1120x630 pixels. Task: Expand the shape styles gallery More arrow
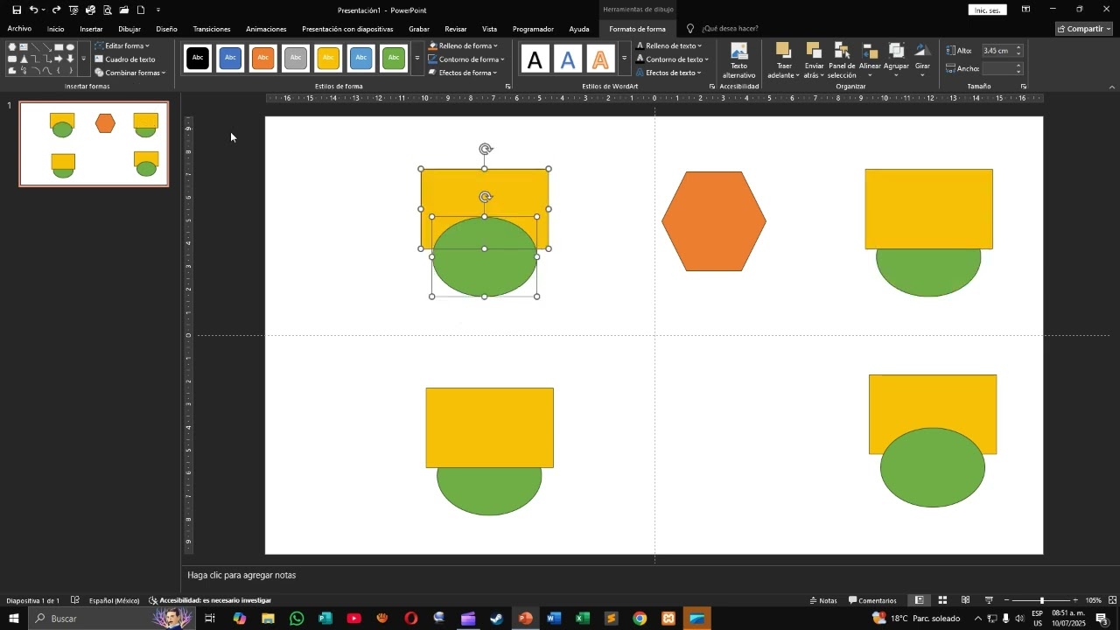click(416, 59)
